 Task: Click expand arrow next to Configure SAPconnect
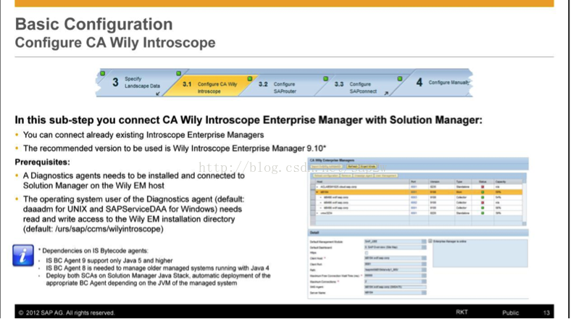[386, 94]
